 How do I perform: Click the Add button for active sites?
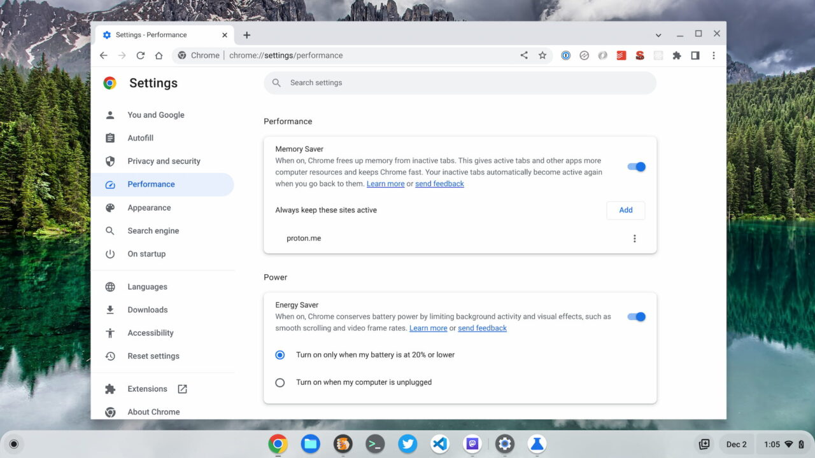point(625,210)
